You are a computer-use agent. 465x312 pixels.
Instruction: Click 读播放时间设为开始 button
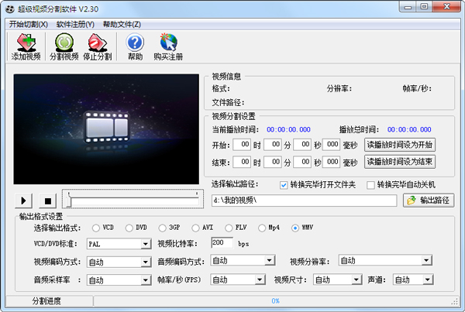click(400, 145)
